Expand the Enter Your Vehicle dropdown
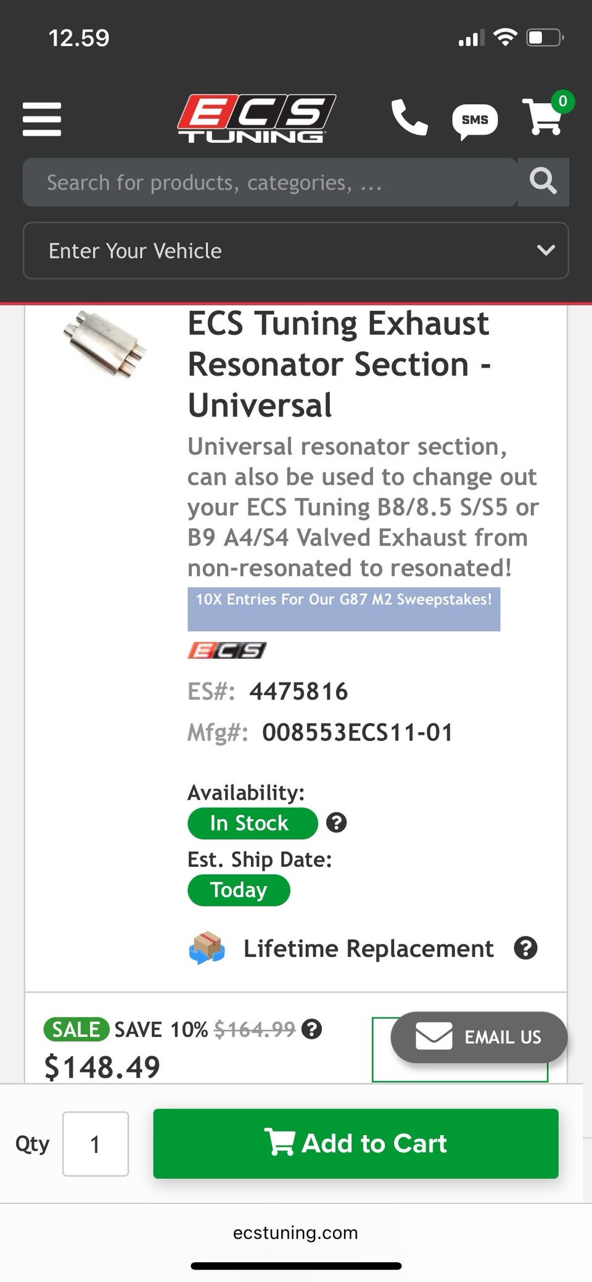Viewport: 592px width, 1282px height. (295, 250)
